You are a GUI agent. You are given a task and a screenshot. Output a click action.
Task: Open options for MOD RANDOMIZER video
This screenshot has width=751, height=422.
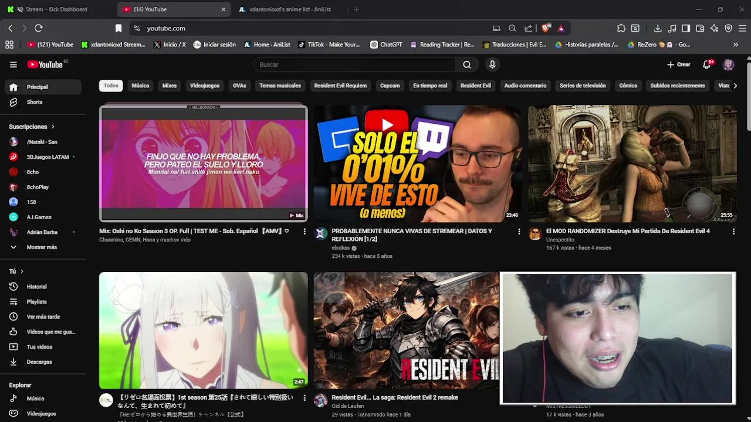pos(733,232)
